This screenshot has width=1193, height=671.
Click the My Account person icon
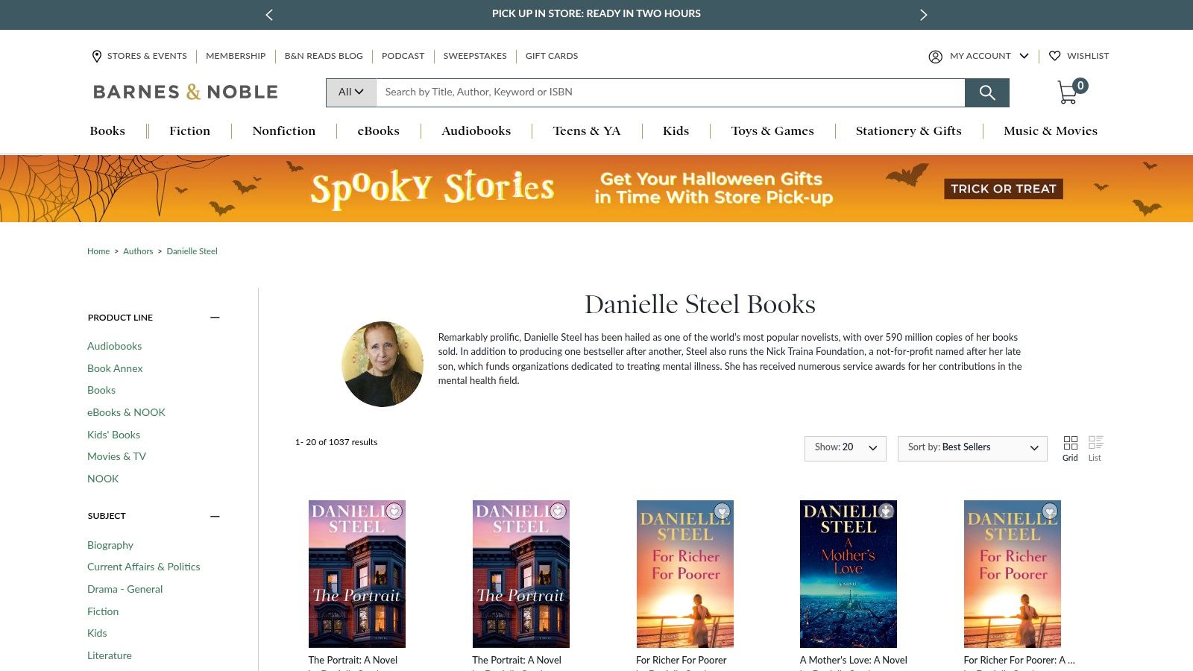coord(935,56)
